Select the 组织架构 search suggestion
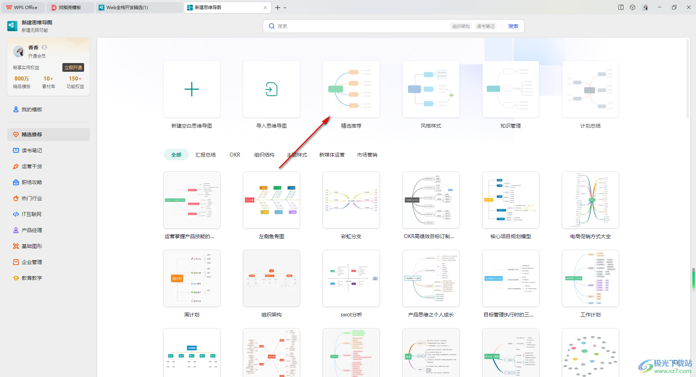This screenshot has height=377, width=696. (461, 26)
